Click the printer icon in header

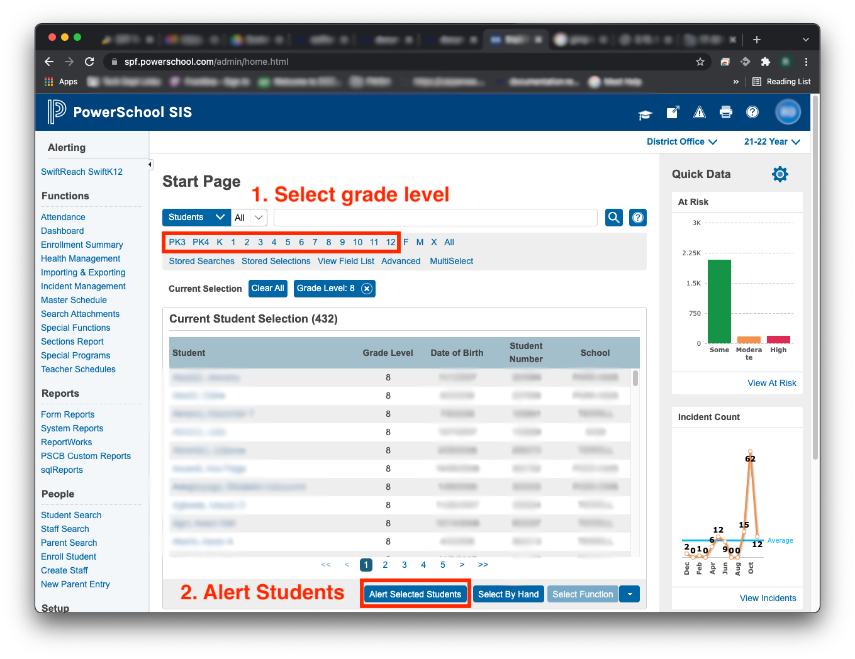[x=725, y=113]
